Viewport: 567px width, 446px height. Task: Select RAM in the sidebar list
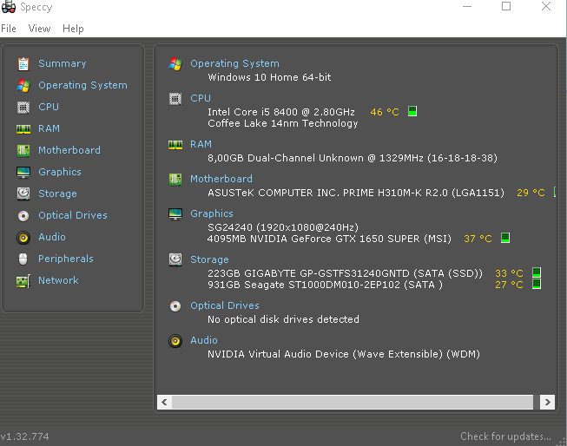tap(49, 128)
